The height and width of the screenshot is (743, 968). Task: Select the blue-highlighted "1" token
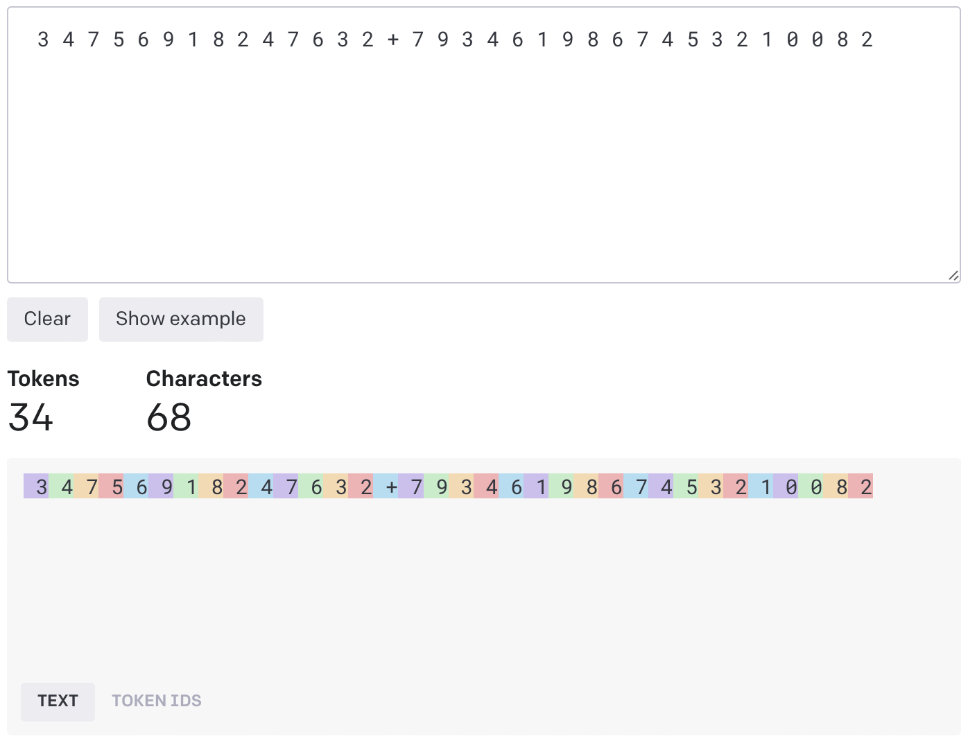[x=761, y=487]
